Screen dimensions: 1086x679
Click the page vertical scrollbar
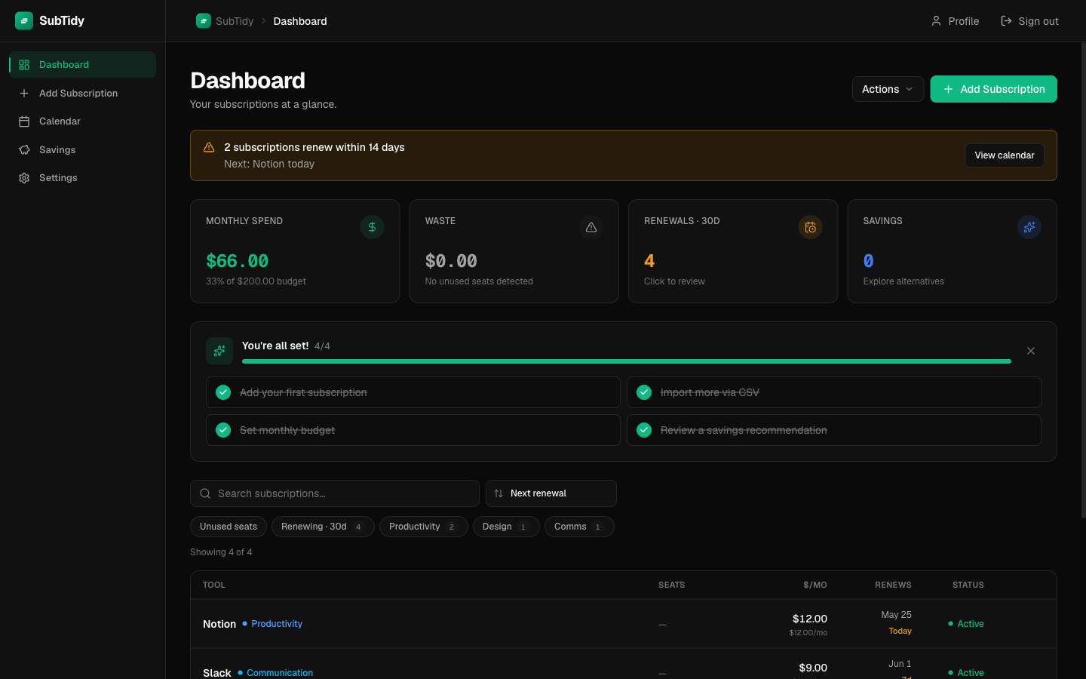(x=1083, y=279)
